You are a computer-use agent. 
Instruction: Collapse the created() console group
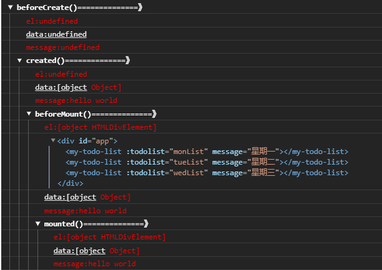(x=20, y=60)
